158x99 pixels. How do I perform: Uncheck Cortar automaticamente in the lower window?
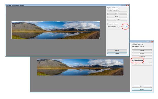132,60
